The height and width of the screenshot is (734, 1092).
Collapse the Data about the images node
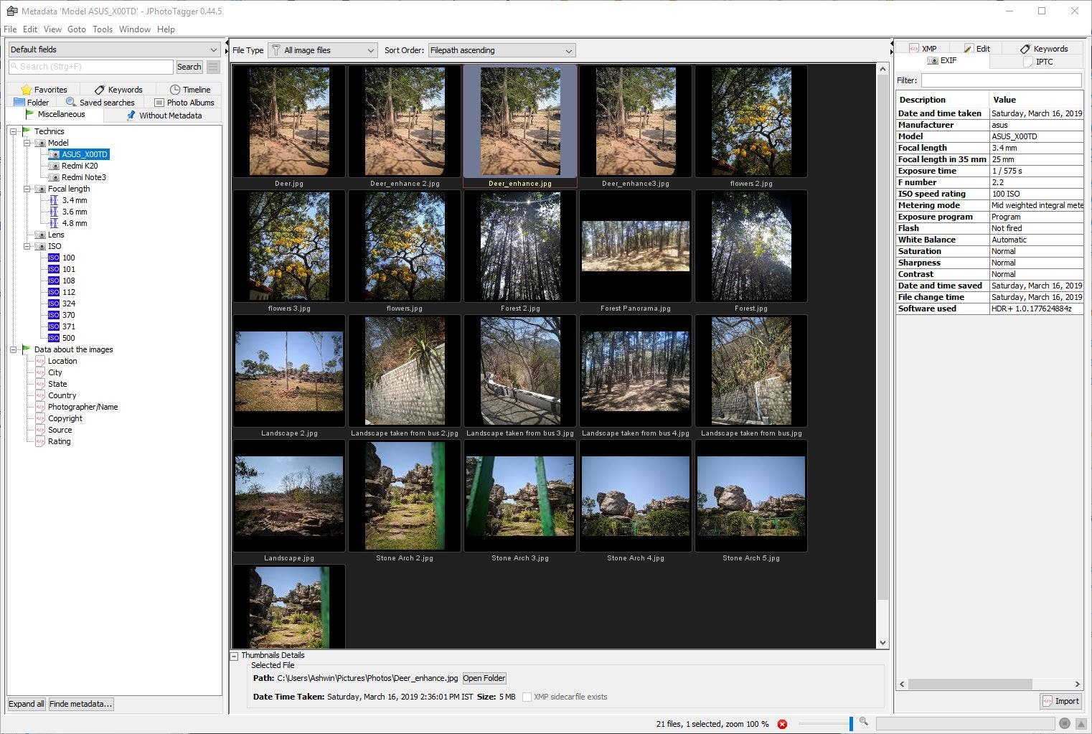(14, 349)
